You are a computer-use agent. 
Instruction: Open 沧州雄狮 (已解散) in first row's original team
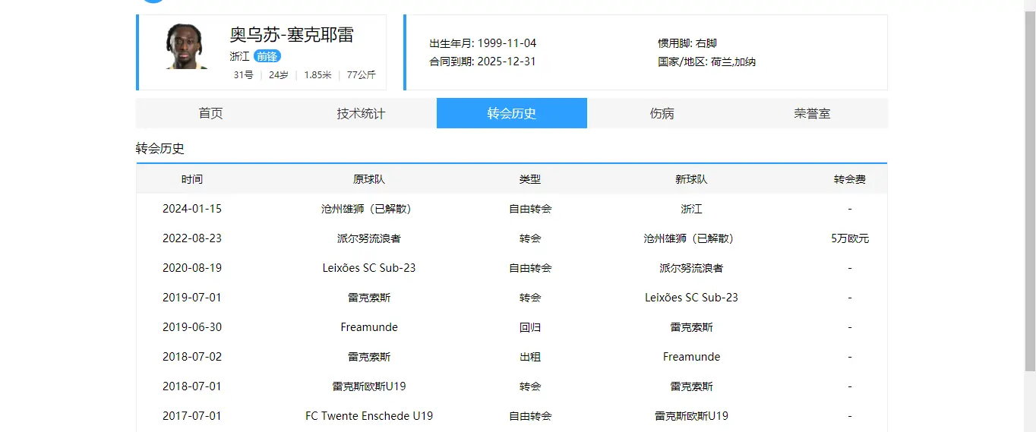tap(368, 209)
